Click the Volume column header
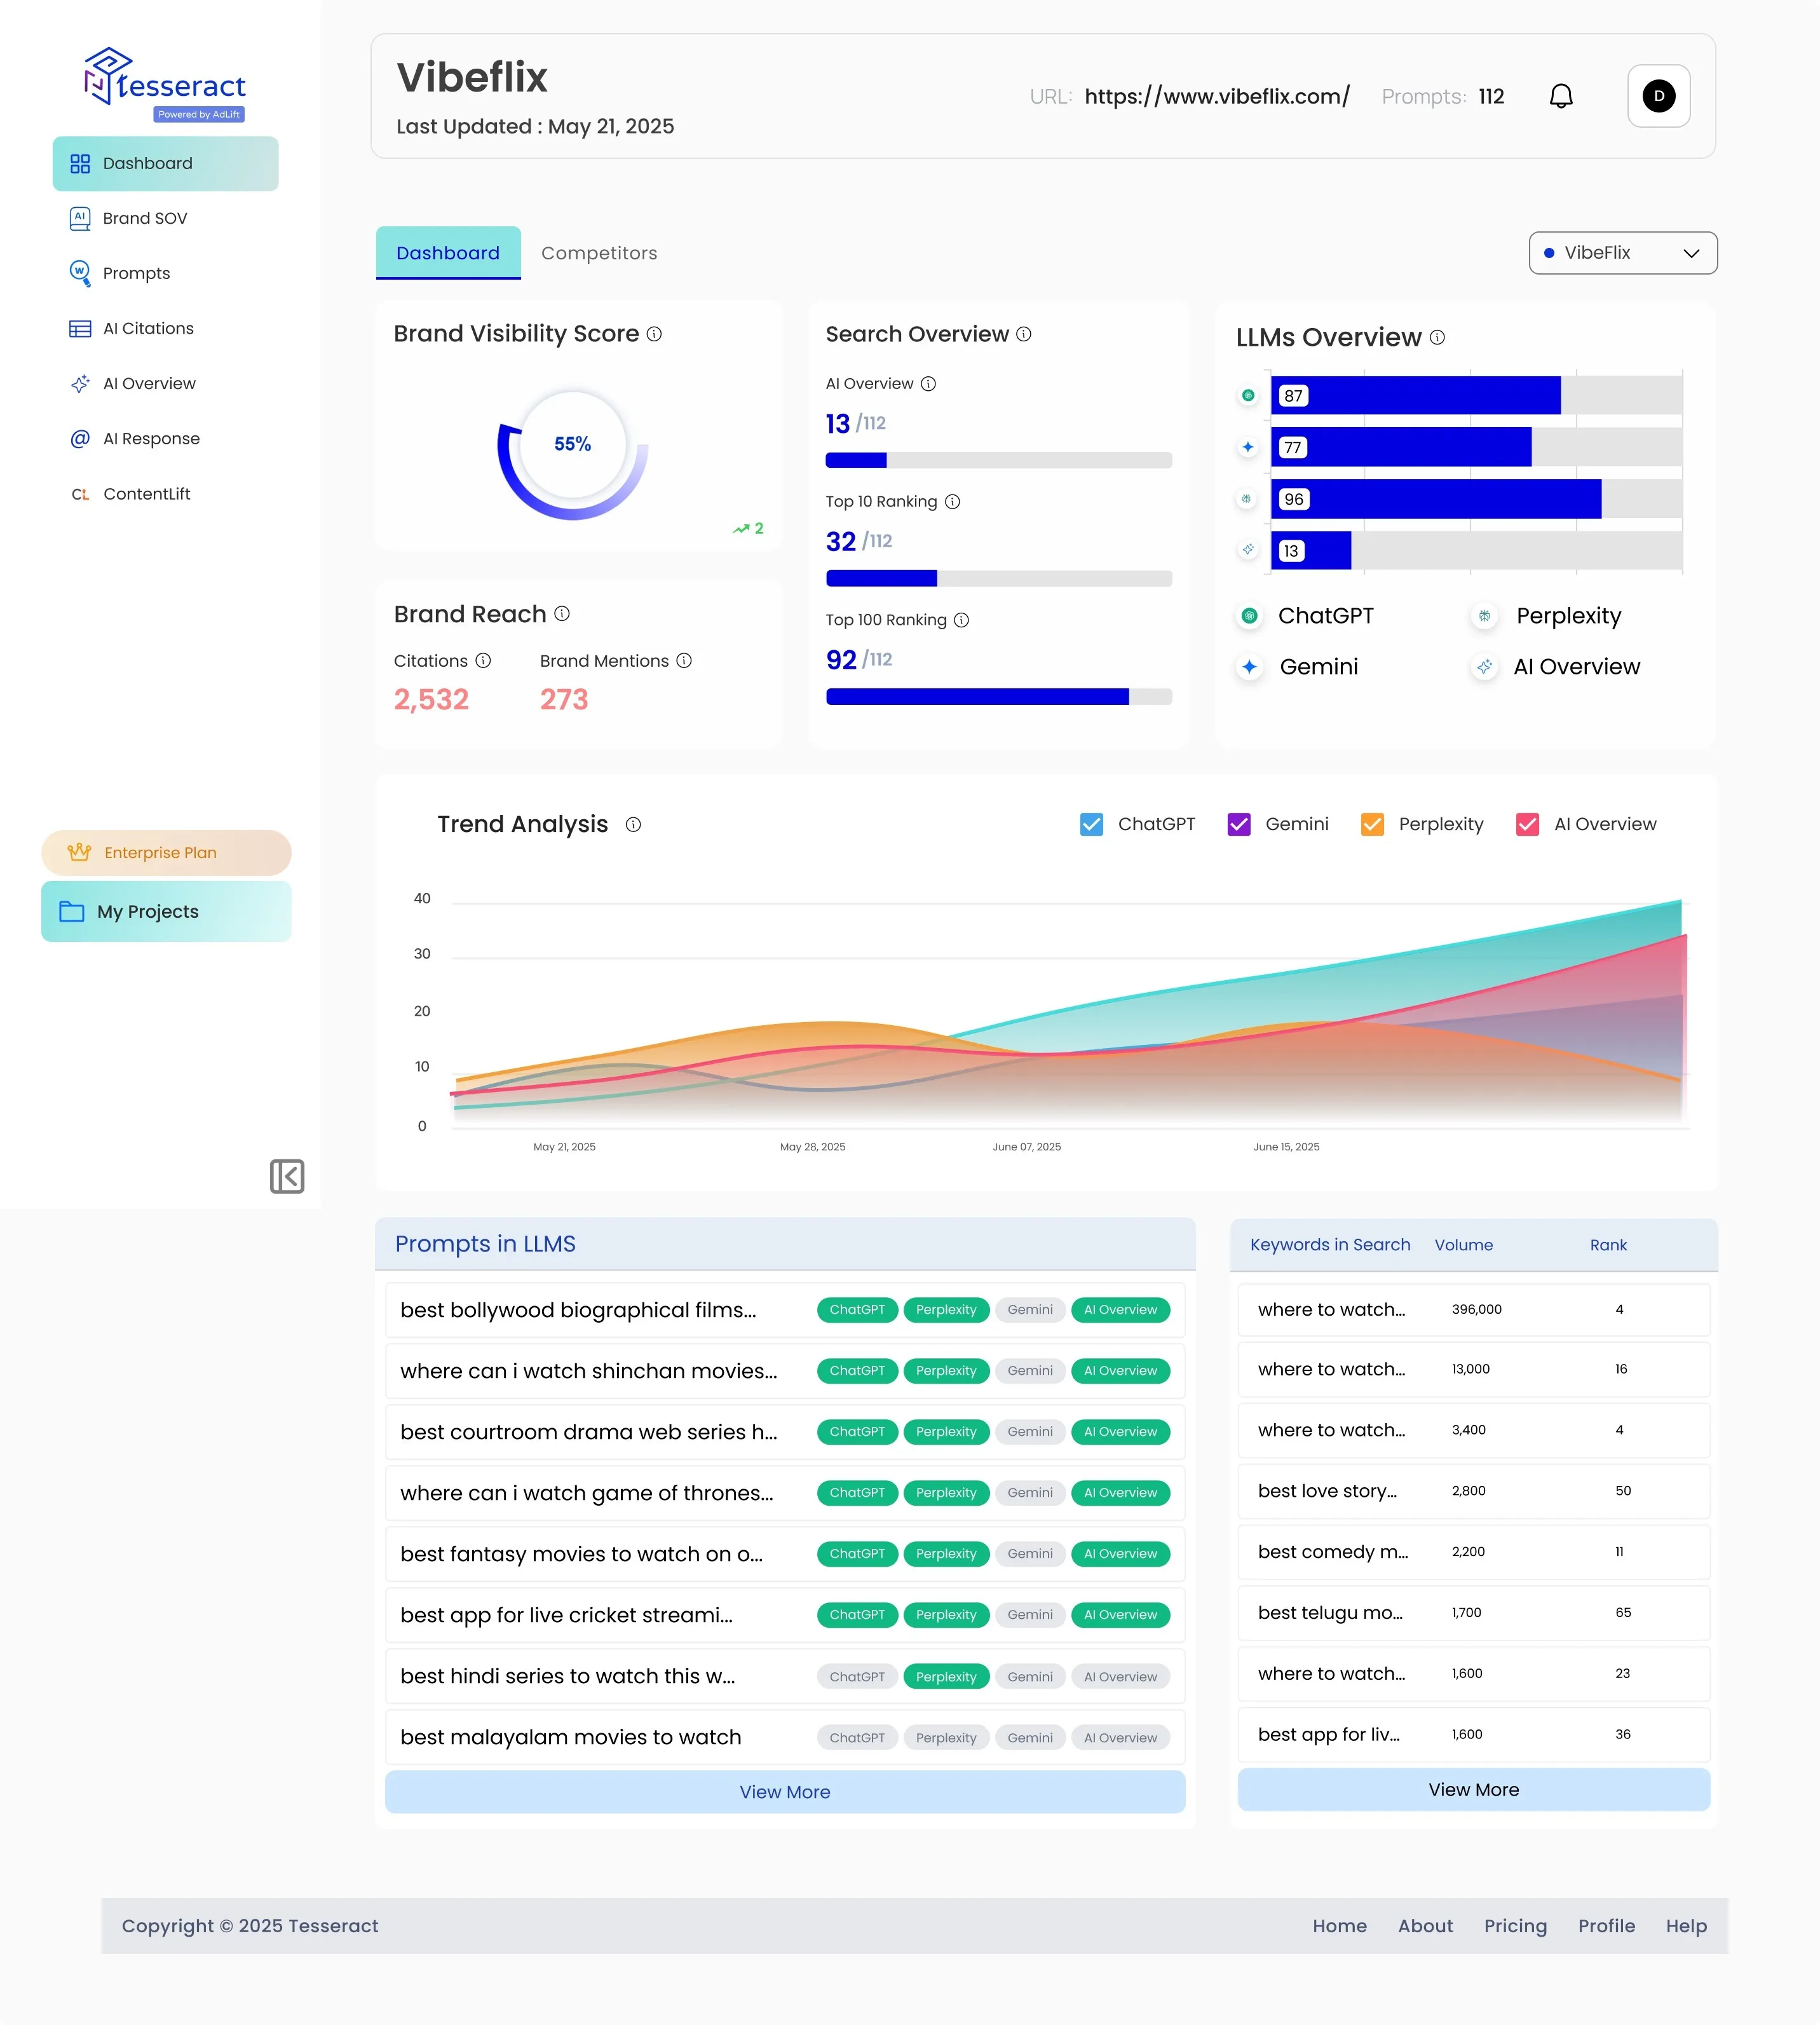The image size is (1820, 2025). coord(1463,1245)
